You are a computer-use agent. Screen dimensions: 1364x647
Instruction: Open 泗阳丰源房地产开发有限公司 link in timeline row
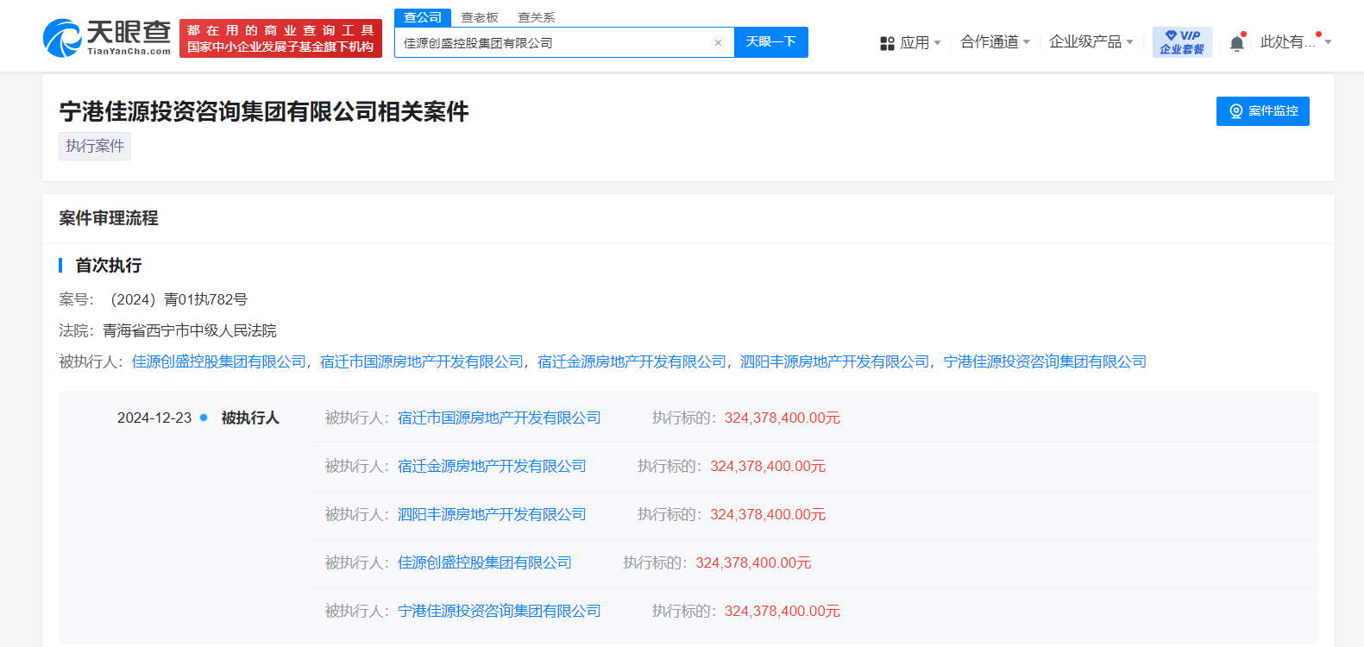click(492, 514)
